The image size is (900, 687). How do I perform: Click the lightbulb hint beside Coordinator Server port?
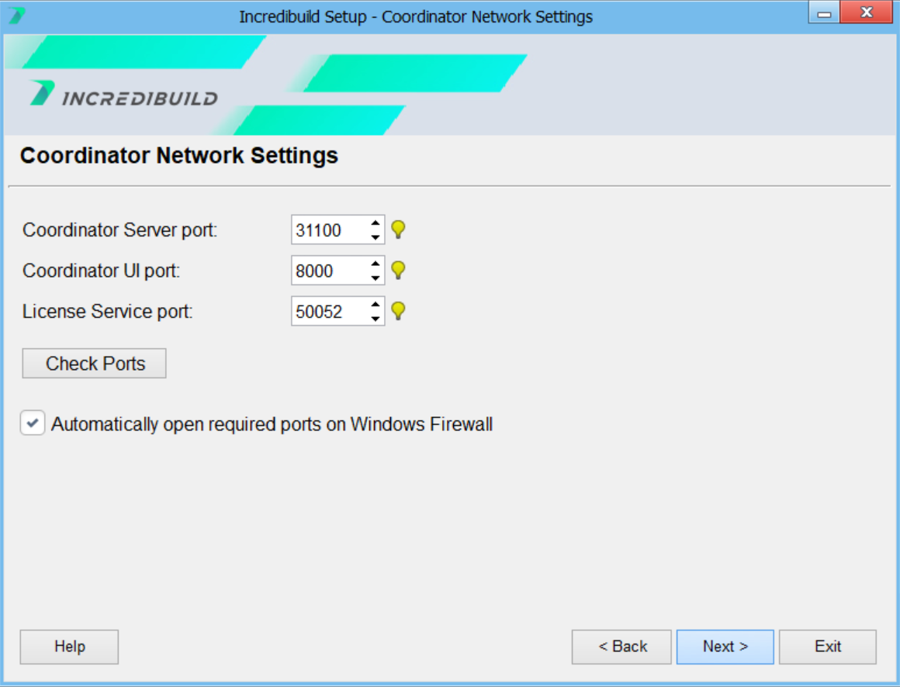click(398, 230)
